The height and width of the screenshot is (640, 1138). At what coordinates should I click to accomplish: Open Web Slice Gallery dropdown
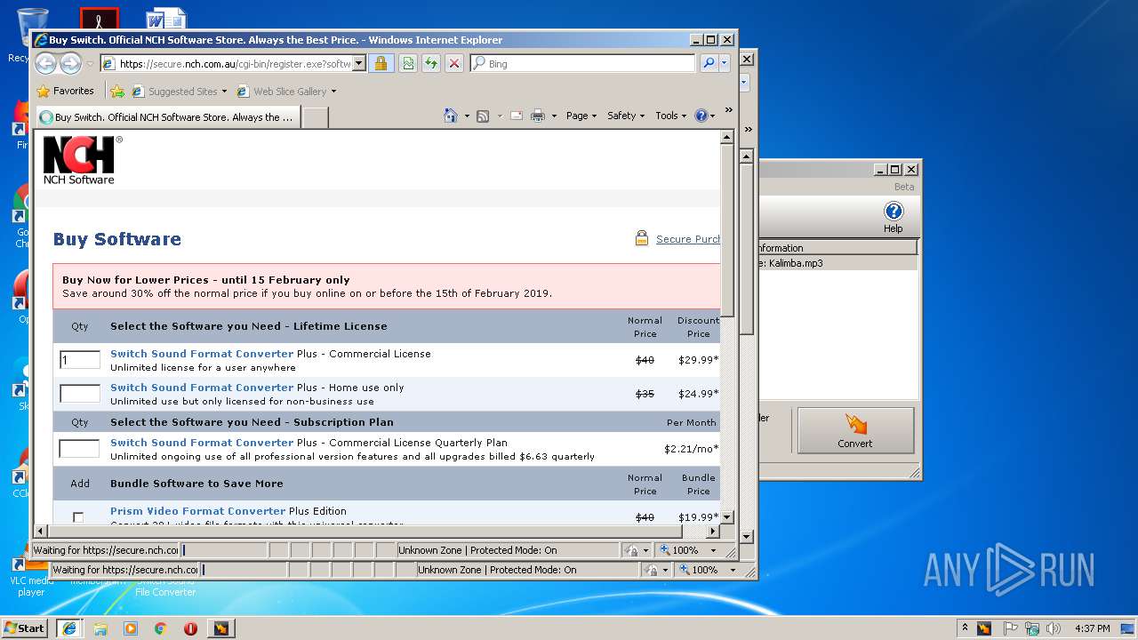tap(286, 91)
